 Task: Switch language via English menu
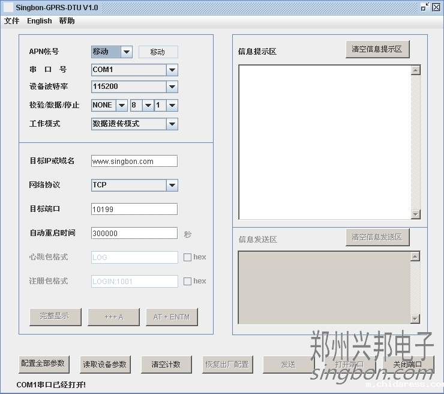(40, 21)
